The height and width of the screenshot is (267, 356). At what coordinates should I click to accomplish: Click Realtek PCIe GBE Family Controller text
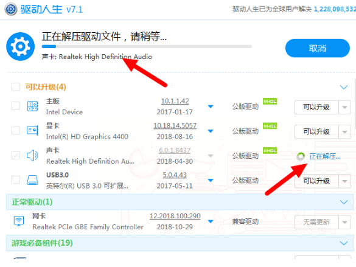pyautogui.click(x=88, y=227)
